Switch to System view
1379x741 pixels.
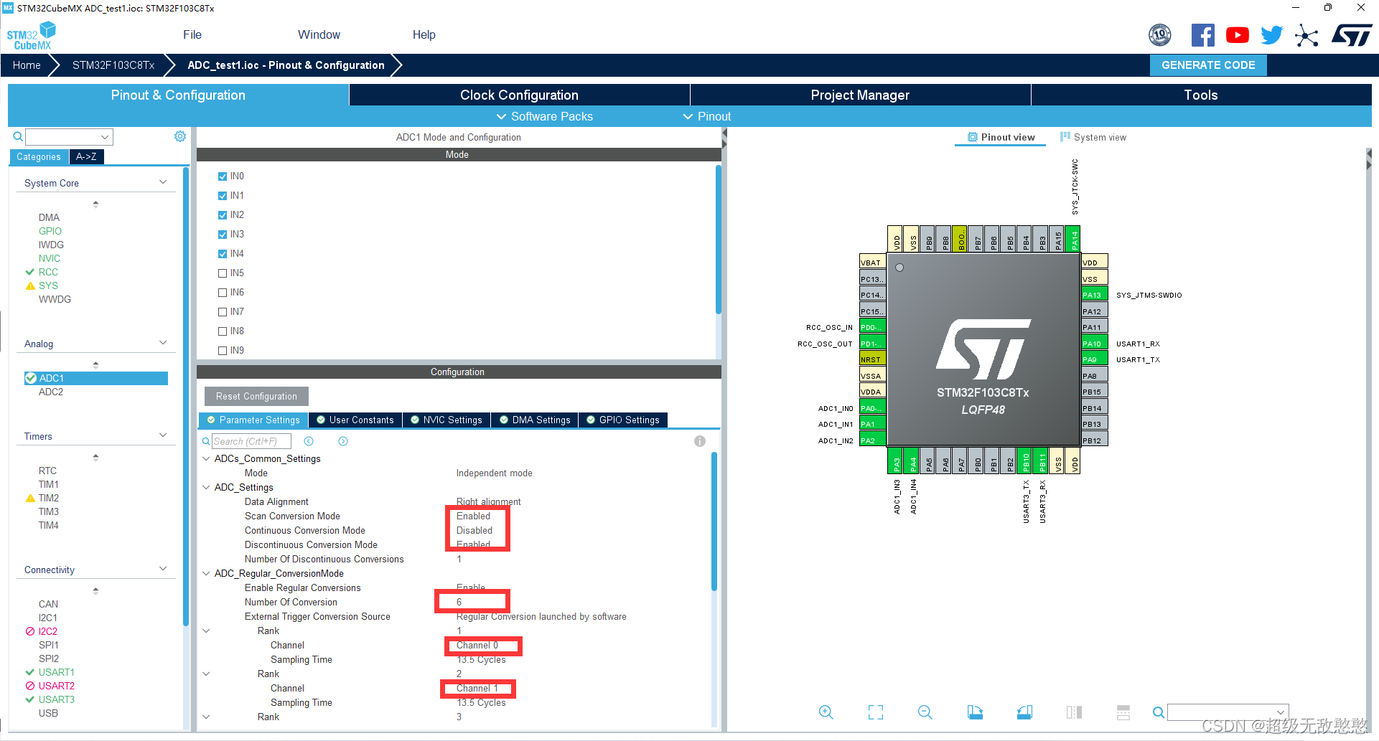1093,137
